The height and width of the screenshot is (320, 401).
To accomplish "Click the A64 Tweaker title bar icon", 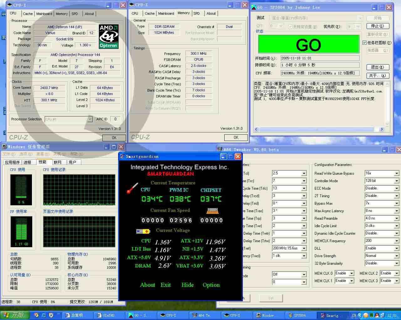I will click(220, 149).
